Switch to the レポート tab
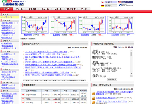 tap(58, 9)
